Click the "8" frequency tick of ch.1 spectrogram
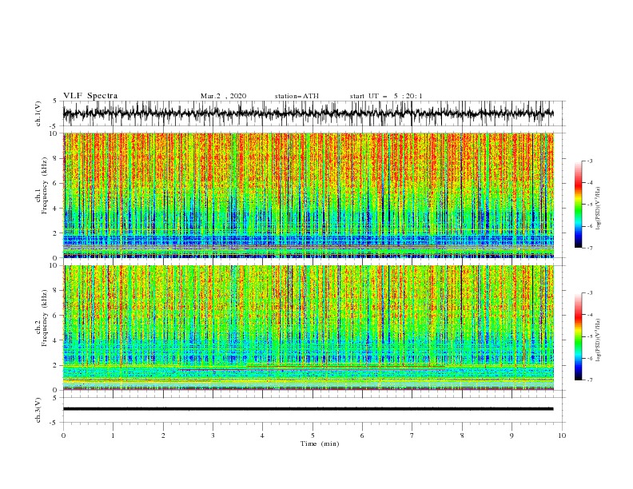 click(56, 158)
